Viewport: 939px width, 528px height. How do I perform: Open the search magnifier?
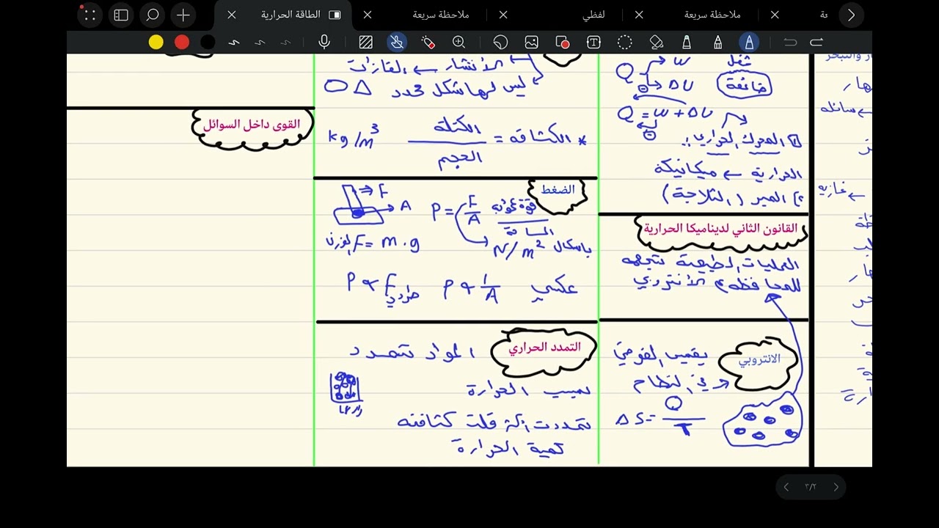(x=152, y=15)
